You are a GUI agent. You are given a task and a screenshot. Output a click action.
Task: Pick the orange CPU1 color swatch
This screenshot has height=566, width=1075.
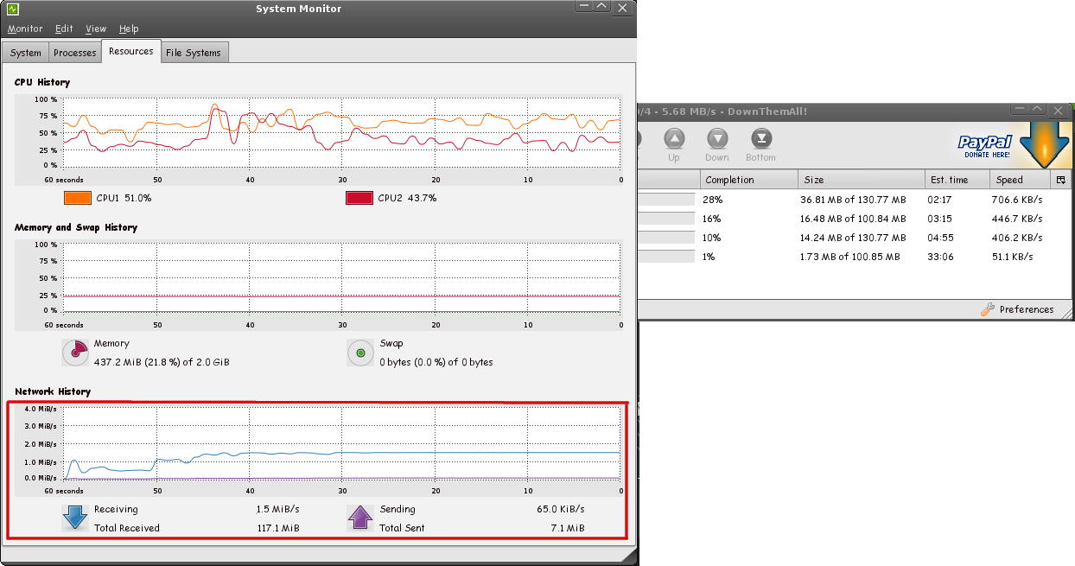[78, 198]
